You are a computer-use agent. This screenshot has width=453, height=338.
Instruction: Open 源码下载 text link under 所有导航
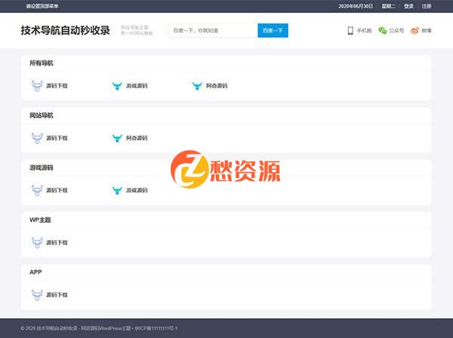[x=57, y=86]
